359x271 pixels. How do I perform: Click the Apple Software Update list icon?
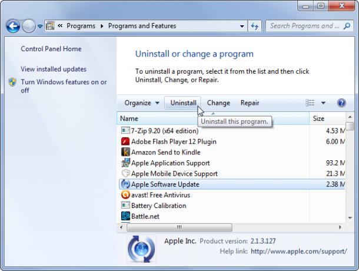125,184
